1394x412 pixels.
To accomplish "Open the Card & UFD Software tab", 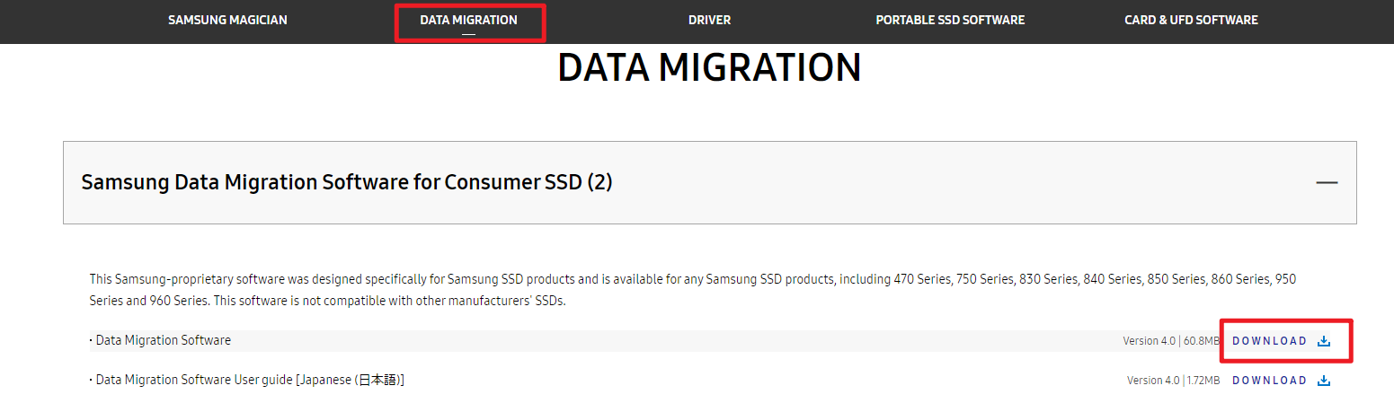I will coord(1191,20).
